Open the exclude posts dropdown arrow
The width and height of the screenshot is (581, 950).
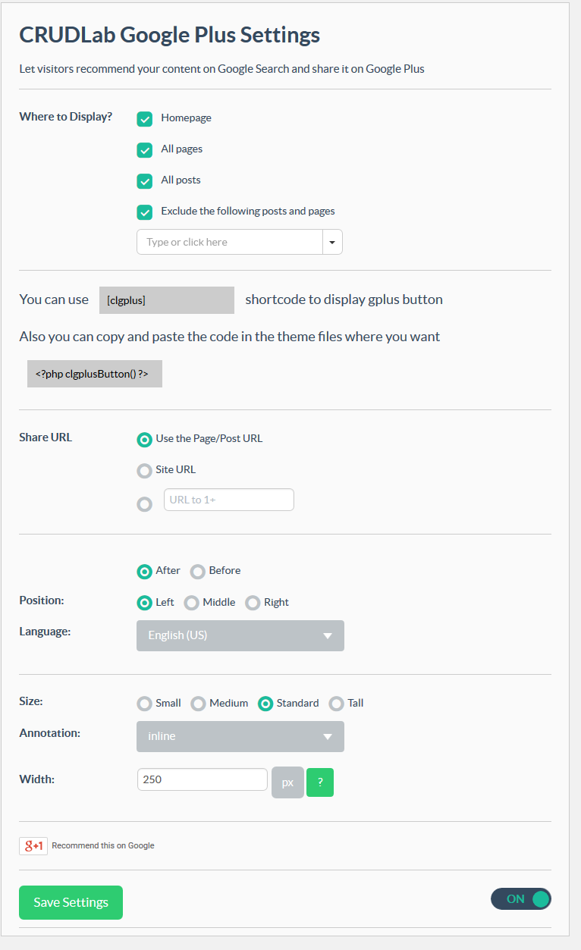coord(333,242)
